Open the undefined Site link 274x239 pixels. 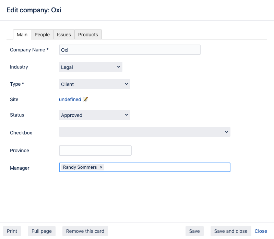pos(70,99)
